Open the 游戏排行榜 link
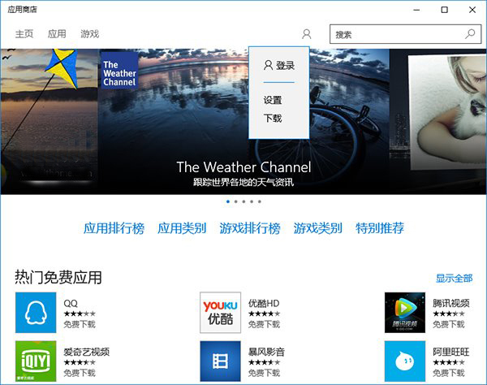 point(250,228)
